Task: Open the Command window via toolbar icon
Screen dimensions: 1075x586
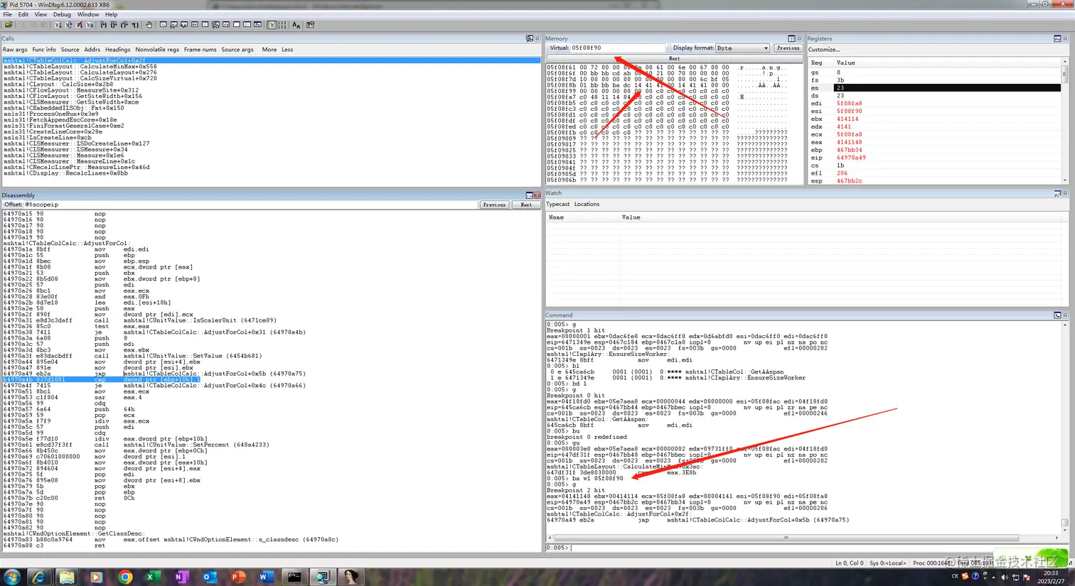Action: point(163,25)
